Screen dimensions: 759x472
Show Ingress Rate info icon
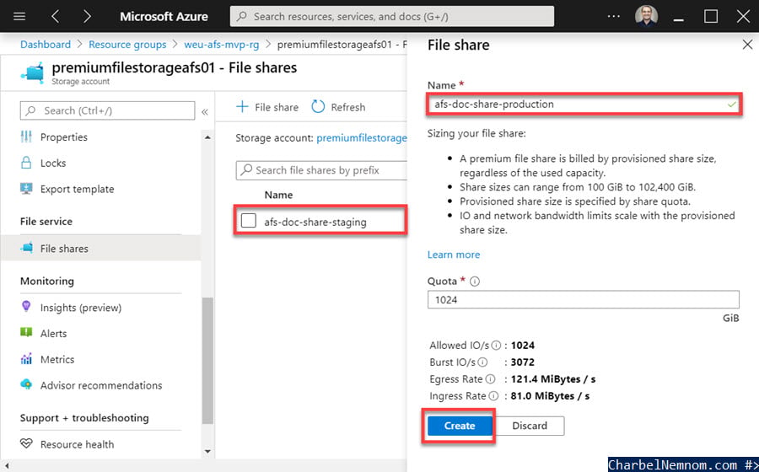point(493,396)
